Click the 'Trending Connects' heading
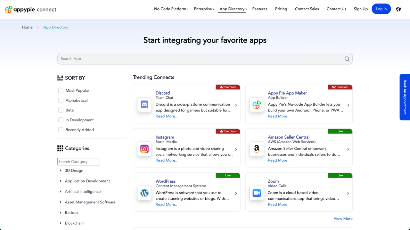 tap(153, 77)
